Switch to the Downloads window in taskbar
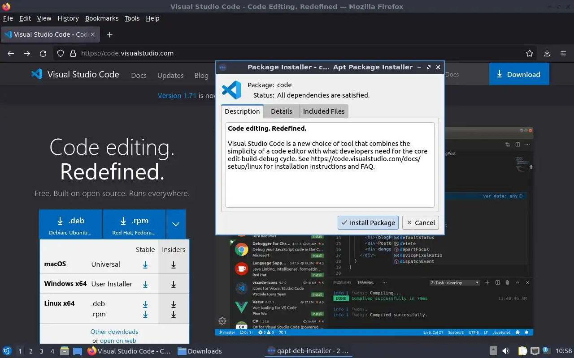This screenshot has height=358, width=574. pos(200,351)
